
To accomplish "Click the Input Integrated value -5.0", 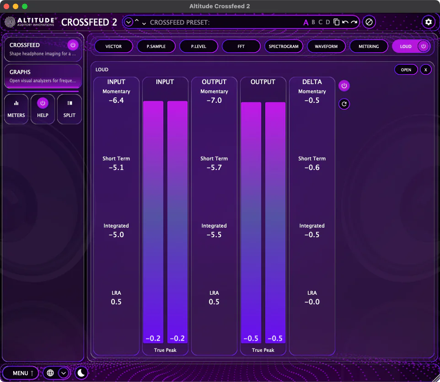I will pos(116,235).
